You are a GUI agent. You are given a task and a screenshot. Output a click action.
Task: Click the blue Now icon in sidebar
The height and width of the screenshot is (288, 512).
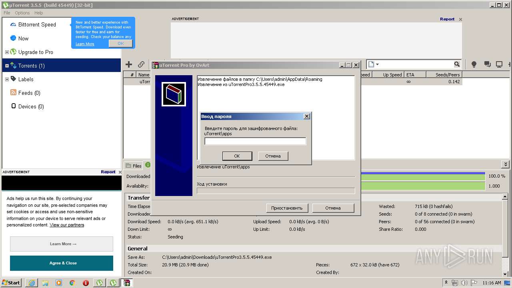(13, 38)
